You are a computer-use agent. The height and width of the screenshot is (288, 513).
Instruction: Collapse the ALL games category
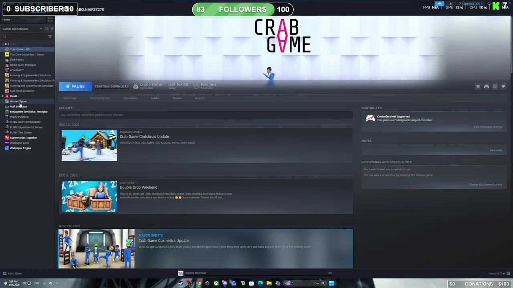point(2,44)
